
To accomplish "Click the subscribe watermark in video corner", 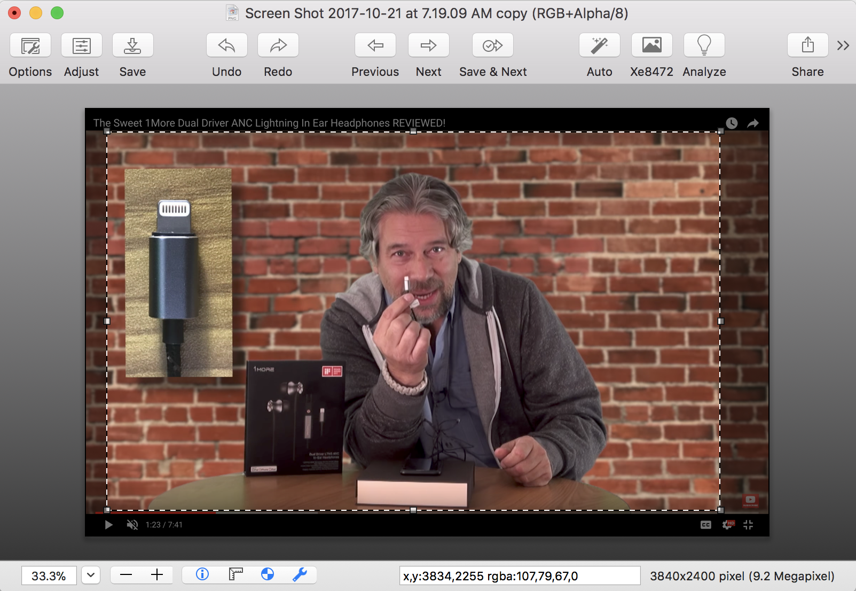I will click(x=750, y=501).
